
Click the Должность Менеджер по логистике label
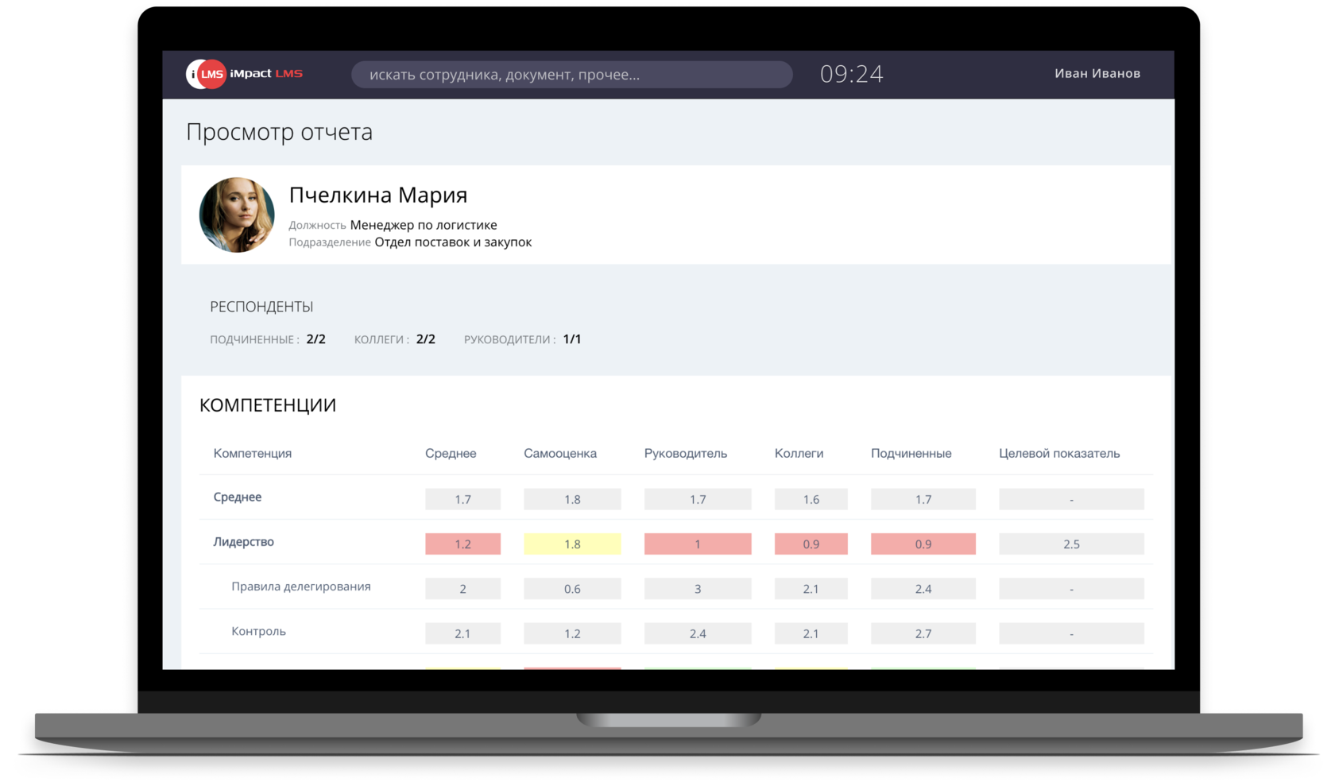(x=393, y=225)
